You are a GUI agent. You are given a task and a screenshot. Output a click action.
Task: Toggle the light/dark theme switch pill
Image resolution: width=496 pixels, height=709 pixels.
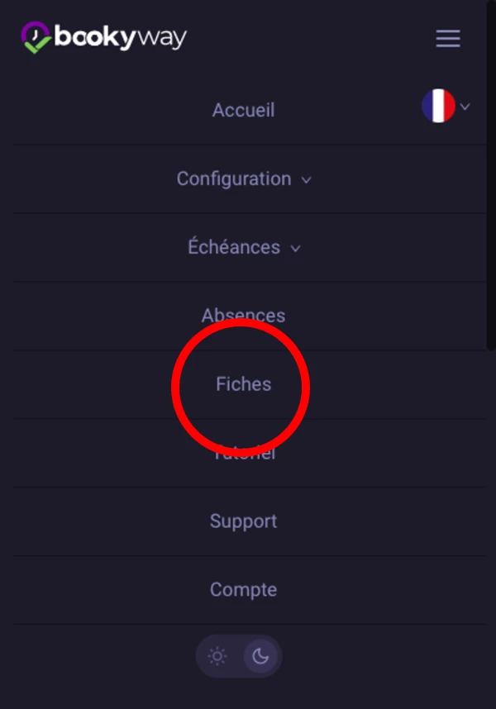pyautogui.click(x=239, y=656)
